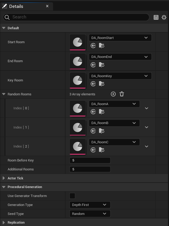
Task: Collapse the Random Rooms array
Action: click(4, 94)
